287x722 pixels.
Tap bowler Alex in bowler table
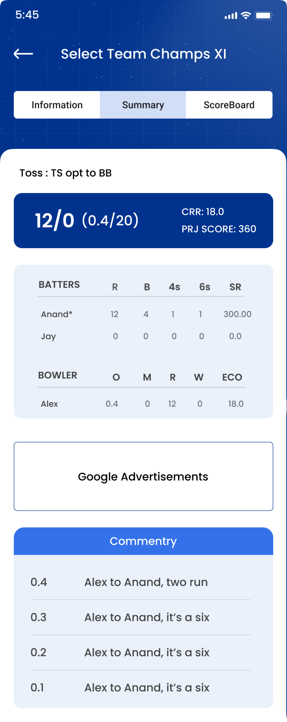point(50,404)
